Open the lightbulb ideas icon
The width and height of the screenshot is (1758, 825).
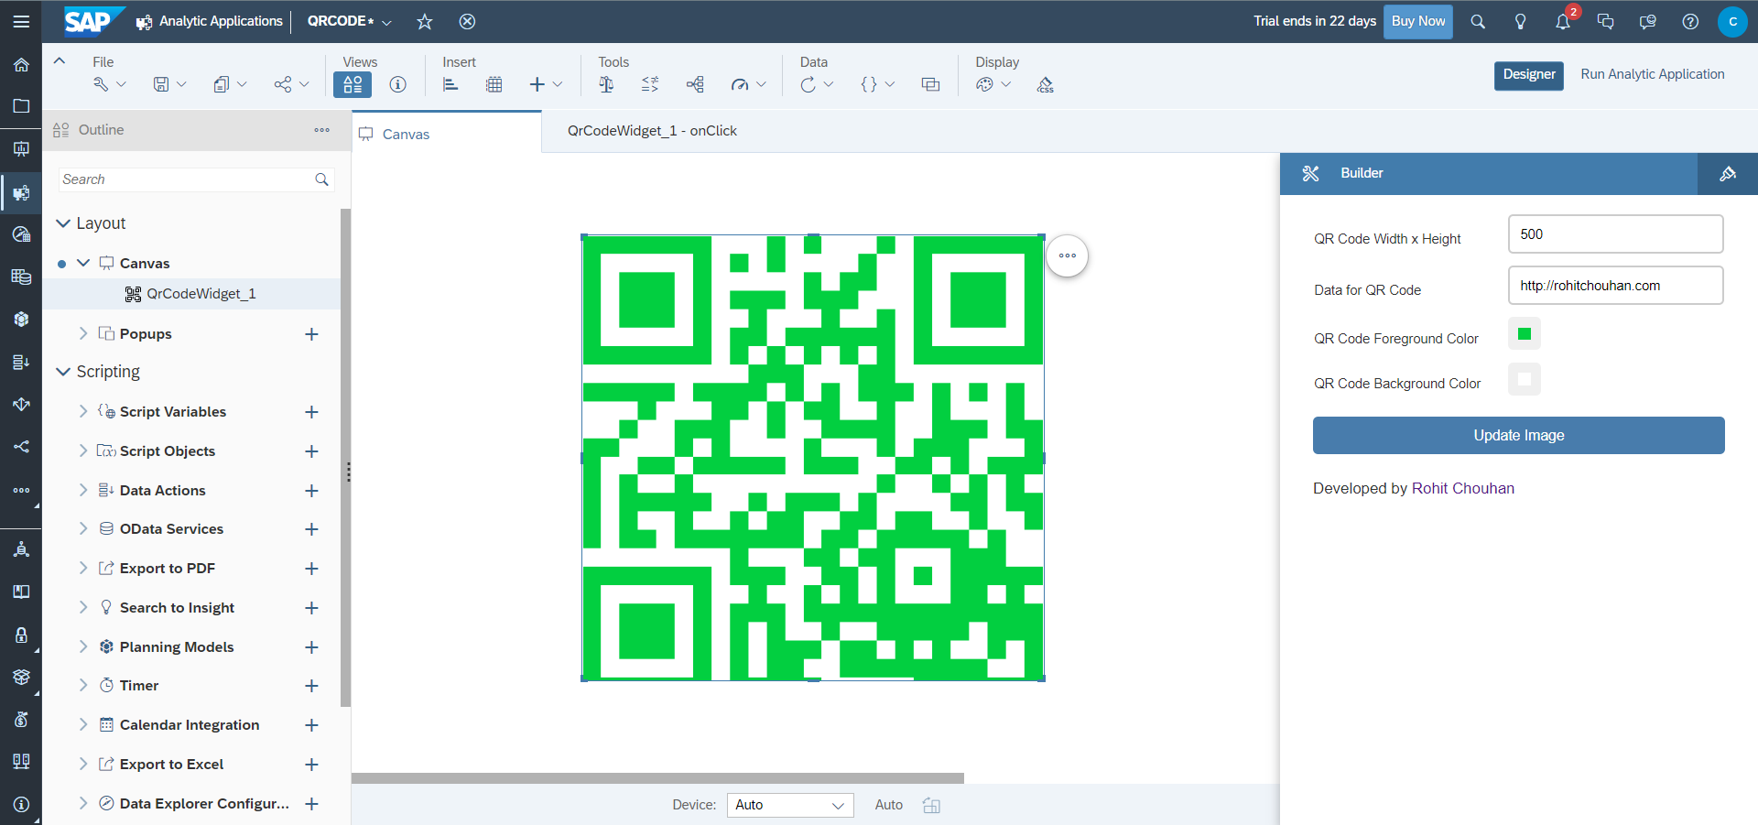(x=1520, y=21)
